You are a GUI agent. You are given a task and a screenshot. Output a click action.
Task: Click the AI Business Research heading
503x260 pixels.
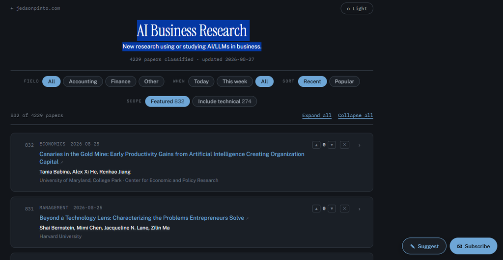click(x=192, y=30)
